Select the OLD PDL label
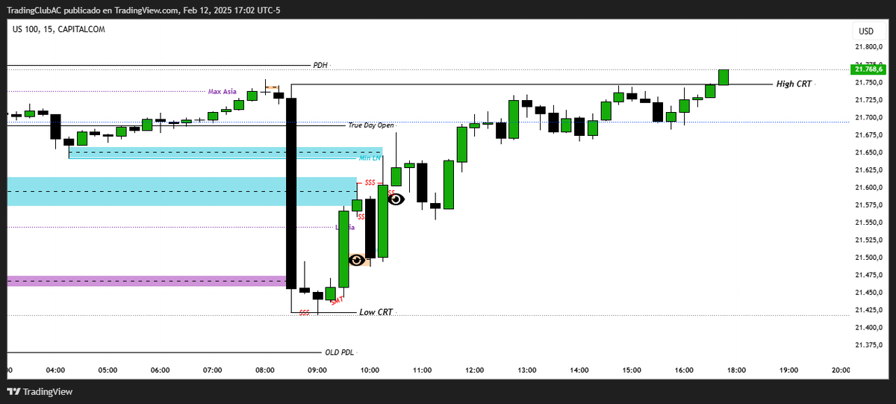 point(339,352)
